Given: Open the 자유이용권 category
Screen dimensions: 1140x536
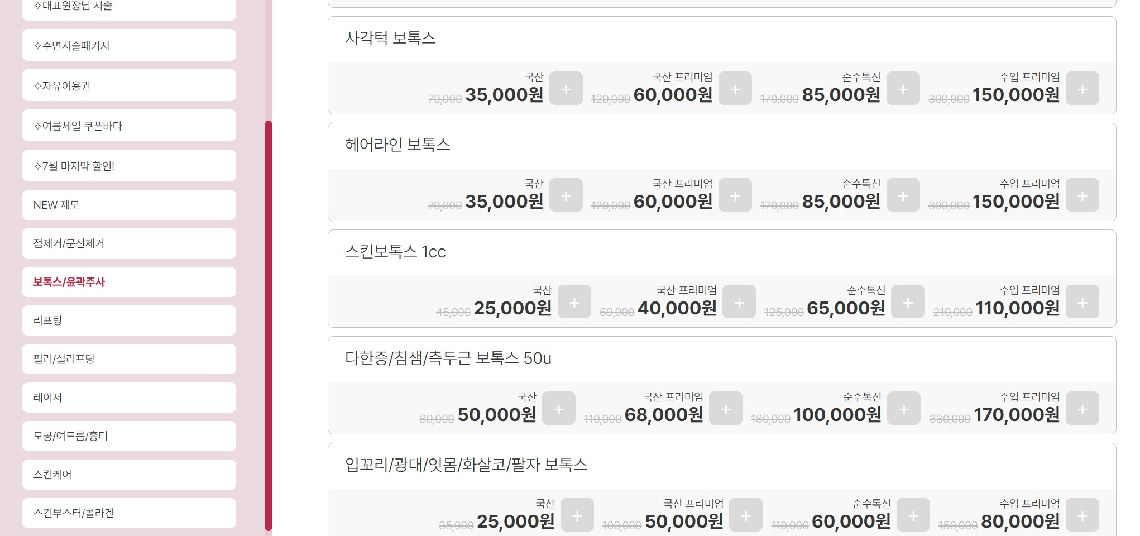Looking at the screenshot, I should point(129,85).
